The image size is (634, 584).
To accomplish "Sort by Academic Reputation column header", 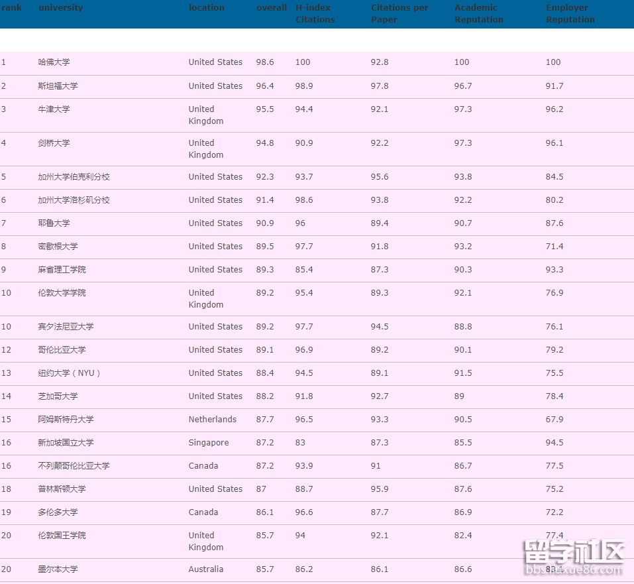I will 478,13.
